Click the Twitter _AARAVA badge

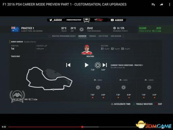56,20
